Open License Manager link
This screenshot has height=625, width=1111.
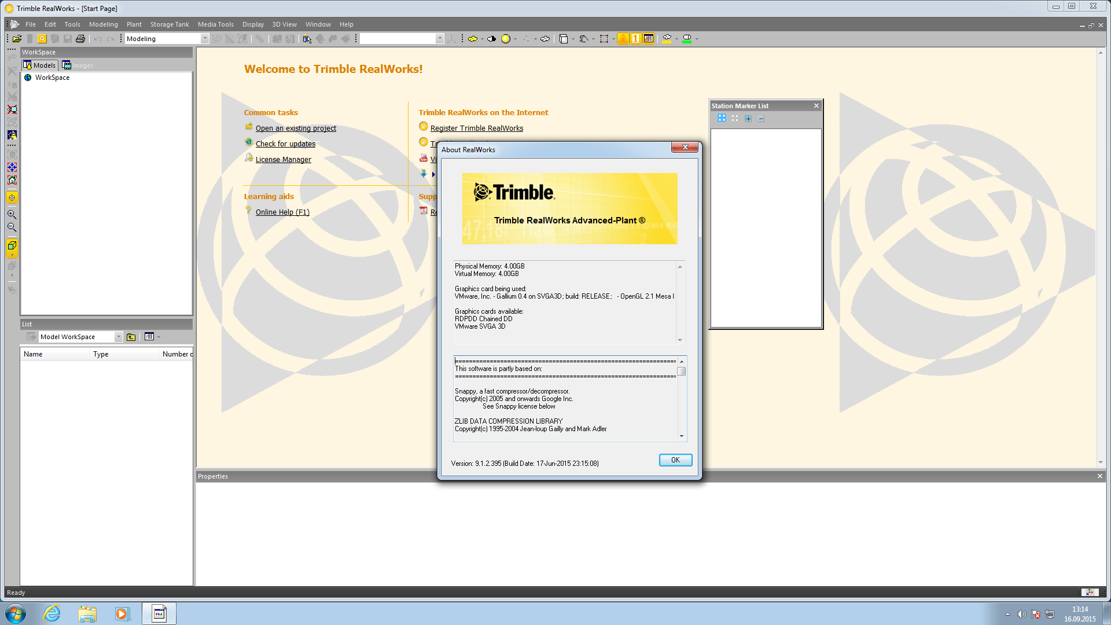click(x=283, y=160)
